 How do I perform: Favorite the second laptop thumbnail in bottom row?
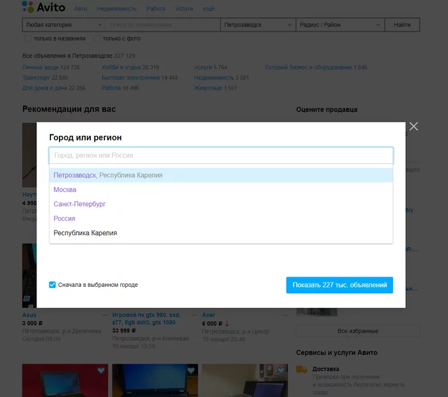(x=191, y=370)
